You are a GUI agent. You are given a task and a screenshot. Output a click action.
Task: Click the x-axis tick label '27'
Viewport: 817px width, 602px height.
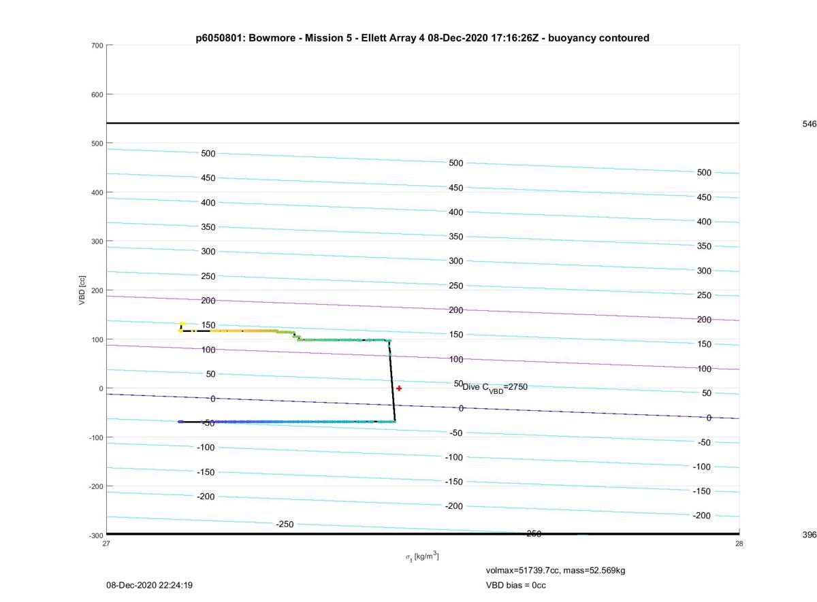point(107,544)
